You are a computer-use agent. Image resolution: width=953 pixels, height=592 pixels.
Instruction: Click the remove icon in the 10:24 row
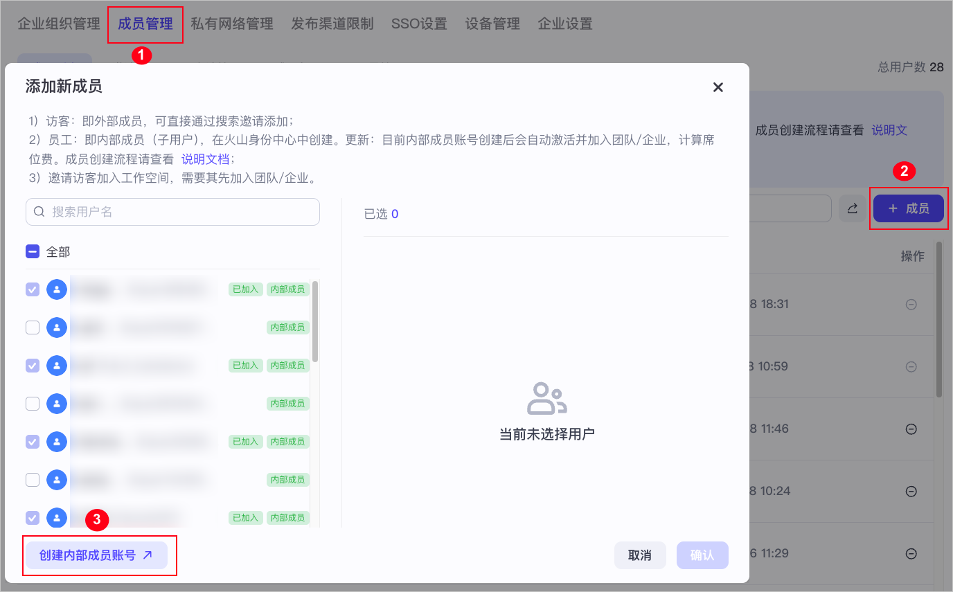911,491
